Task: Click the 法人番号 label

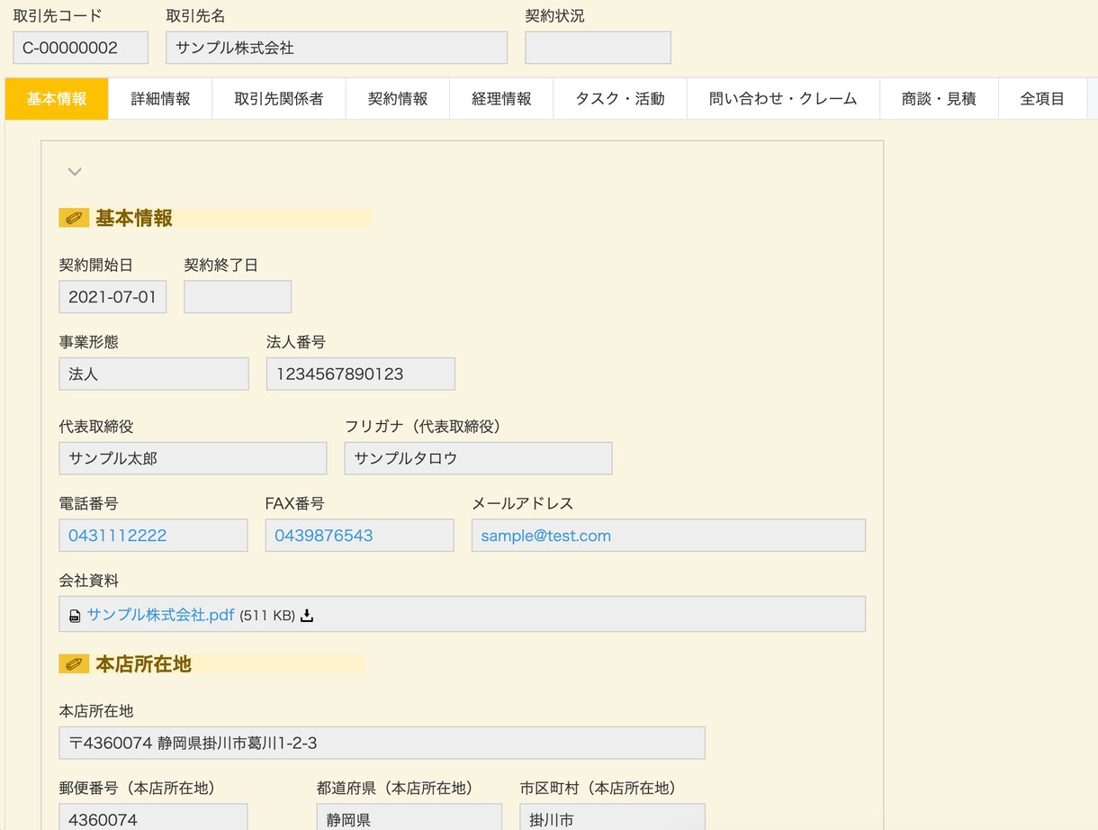Action: click(296, 342)
